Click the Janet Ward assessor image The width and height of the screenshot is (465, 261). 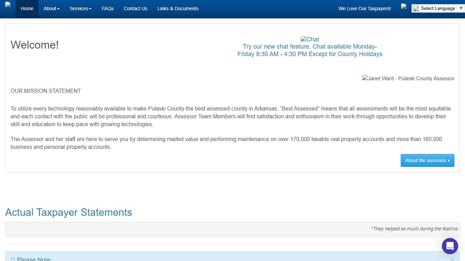[x=408, y=79]
